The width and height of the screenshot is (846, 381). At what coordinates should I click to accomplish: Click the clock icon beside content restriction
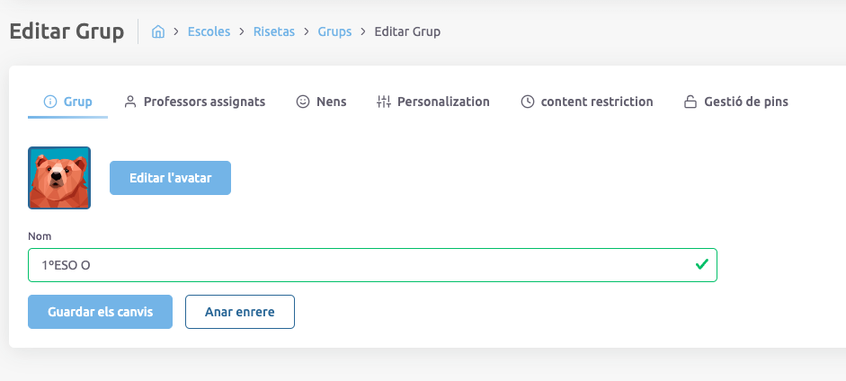pos(528,102)
